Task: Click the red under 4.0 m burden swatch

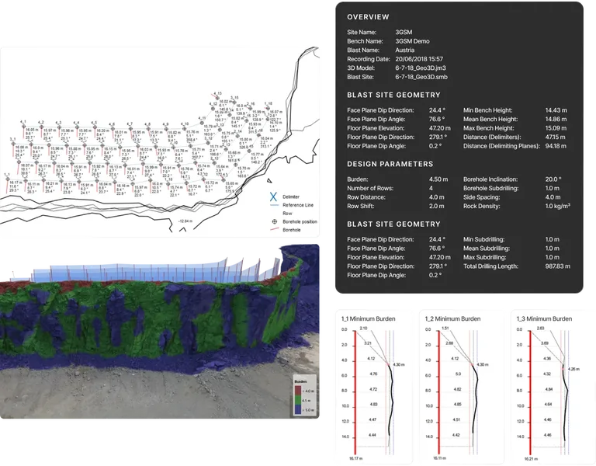Action: [298, 391]
